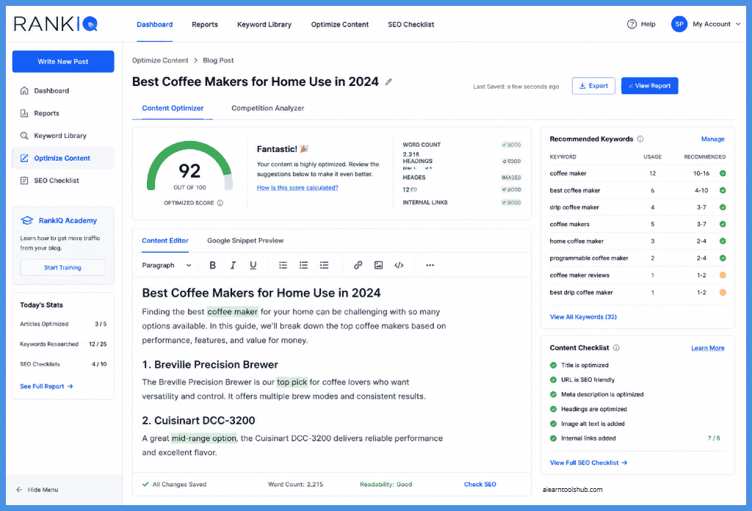
Task: Click the Optimized Score info icon
Action: pos(220,203)
